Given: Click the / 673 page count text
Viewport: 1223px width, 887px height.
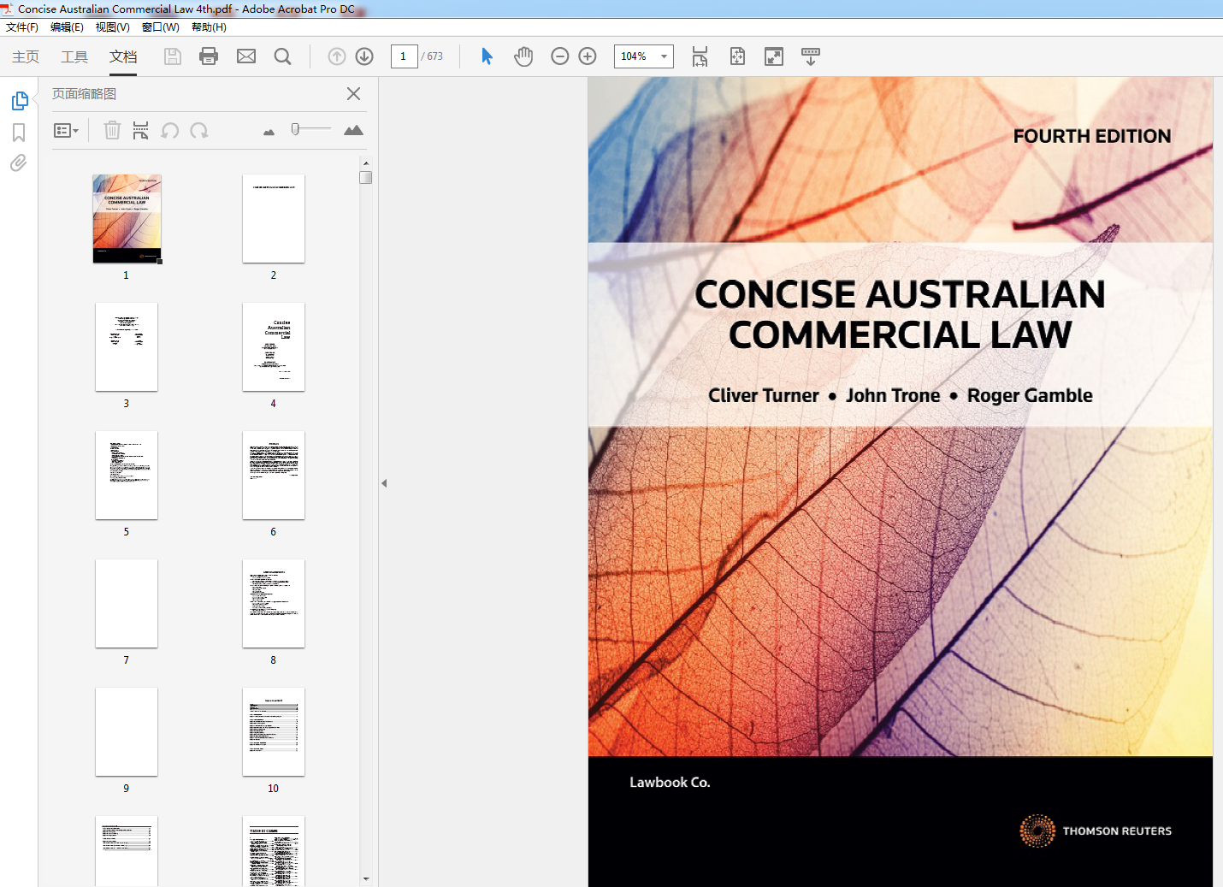Looking at the screenshot, I should point(433,56).
